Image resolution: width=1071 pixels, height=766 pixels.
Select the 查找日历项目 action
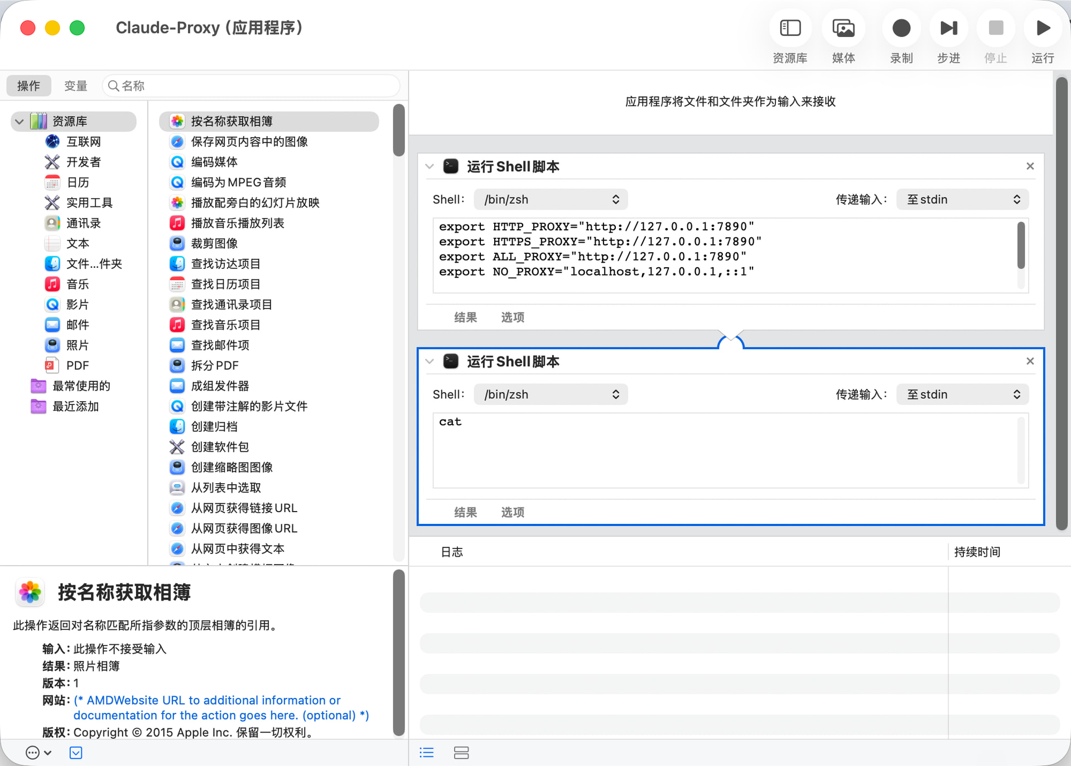(x=269, y=284)
